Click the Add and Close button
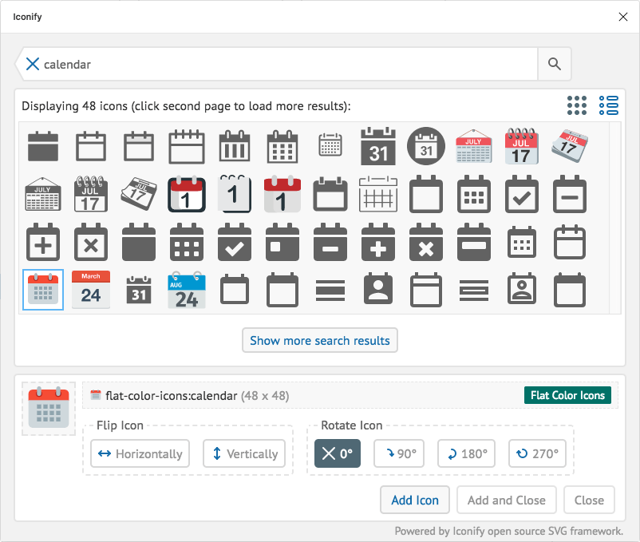Image resolution: width=640 pixels, height=542 pixels. coord(507,500)
